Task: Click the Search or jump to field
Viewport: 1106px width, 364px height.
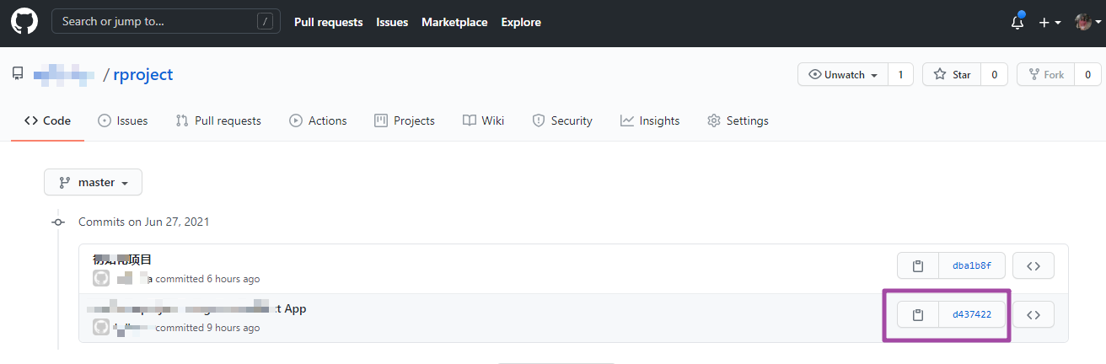Action: tap(166, 22)
